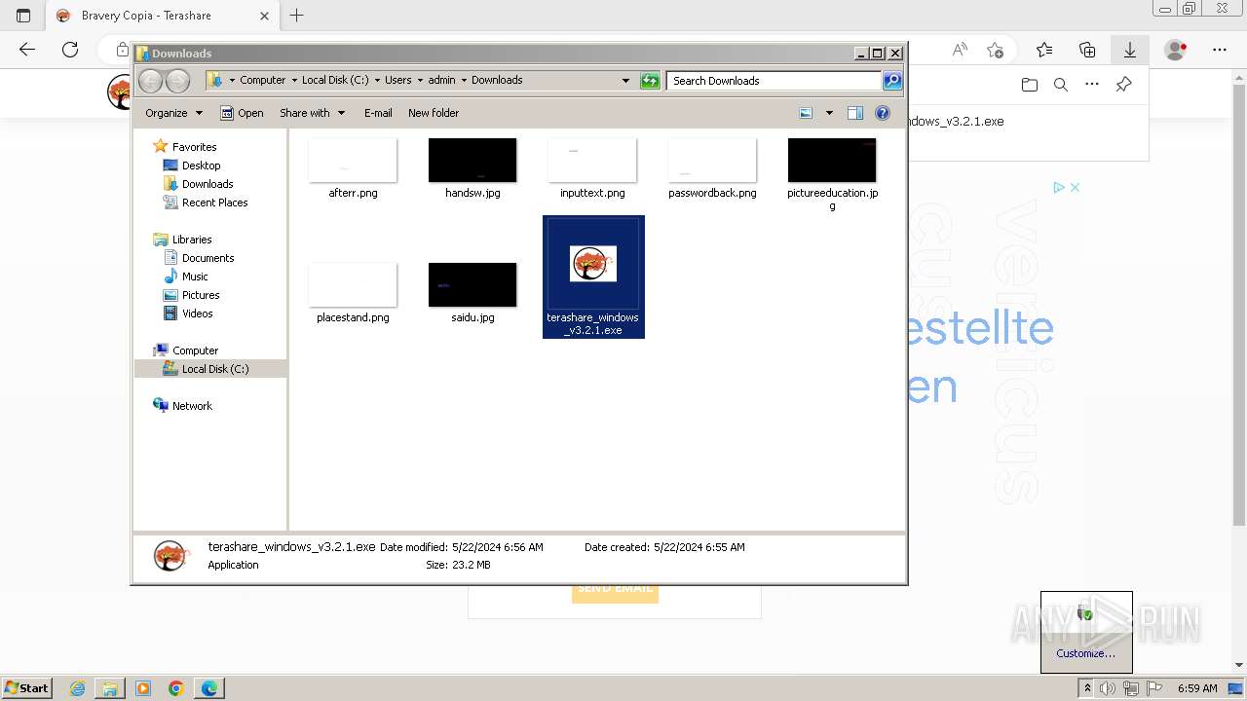Click Explorer forward navigation button
The height and width of the screenshot is (701, 1247).
pyautogui.click(x=177, y=81)
